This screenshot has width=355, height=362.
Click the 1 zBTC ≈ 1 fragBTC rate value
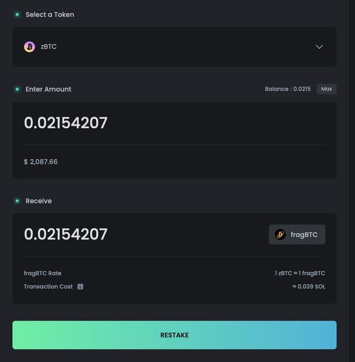click(300, 273)
